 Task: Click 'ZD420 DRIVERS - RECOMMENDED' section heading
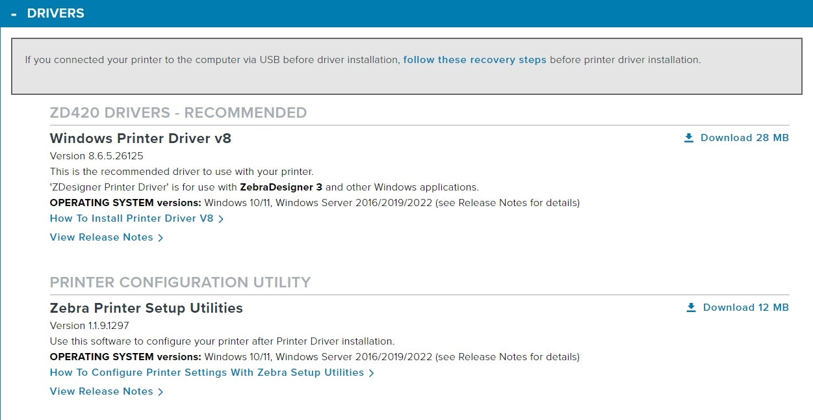[x=178, y=112]
